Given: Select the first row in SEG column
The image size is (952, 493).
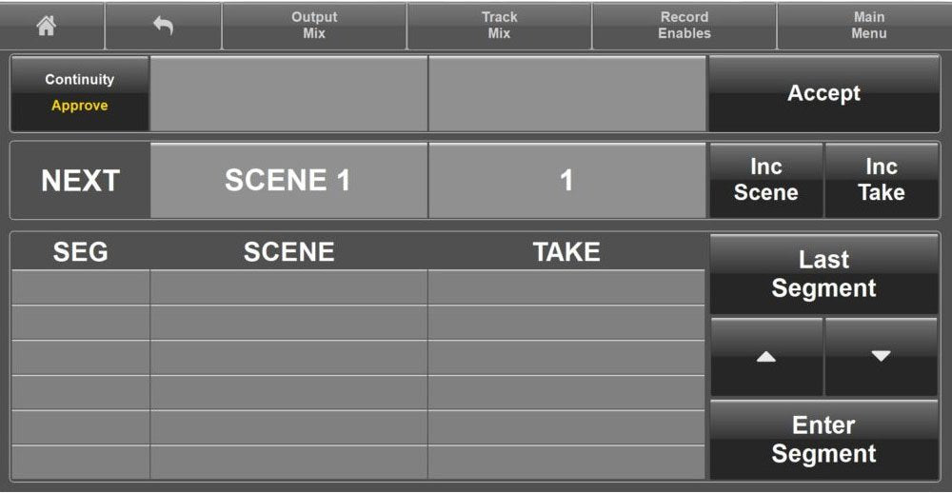Looking at the screenshot, I should [80, 287].
